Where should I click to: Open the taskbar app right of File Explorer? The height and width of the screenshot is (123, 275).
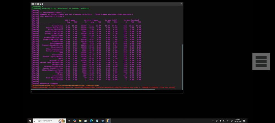[86, 121]
